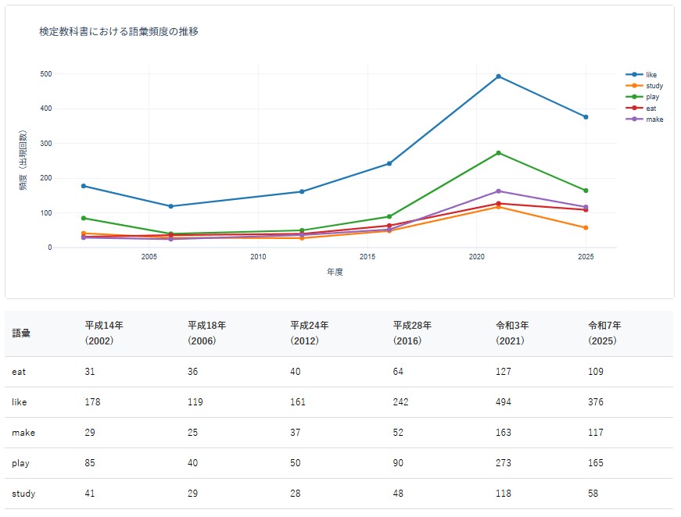Toggle the 'make' series in the legend
Image resolution: width=681 pixels, height=517 pixels.
(x=654, y=119)
